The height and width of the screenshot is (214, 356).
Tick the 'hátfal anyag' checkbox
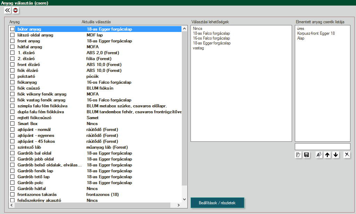[13, 47]
